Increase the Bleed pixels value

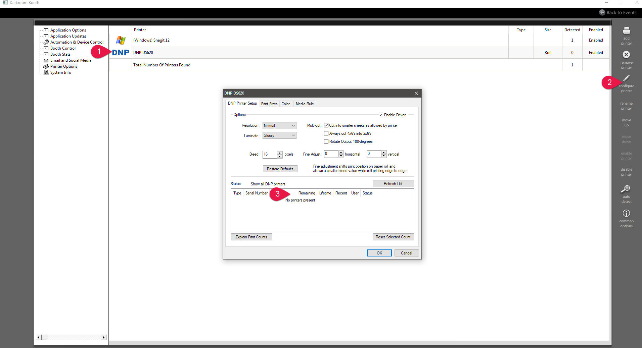[280, 153]
